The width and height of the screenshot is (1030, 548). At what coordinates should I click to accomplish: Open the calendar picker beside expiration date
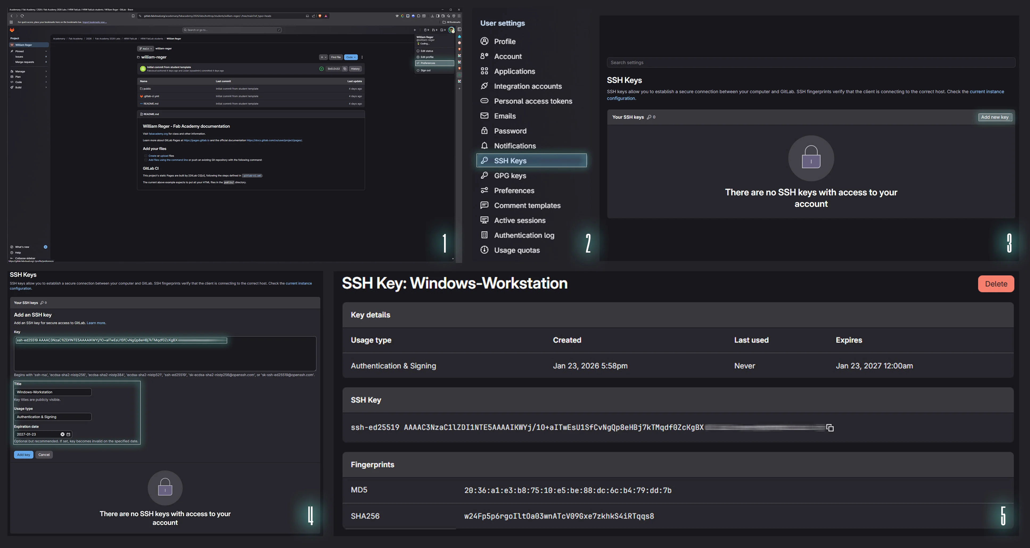tap(69, 434)
